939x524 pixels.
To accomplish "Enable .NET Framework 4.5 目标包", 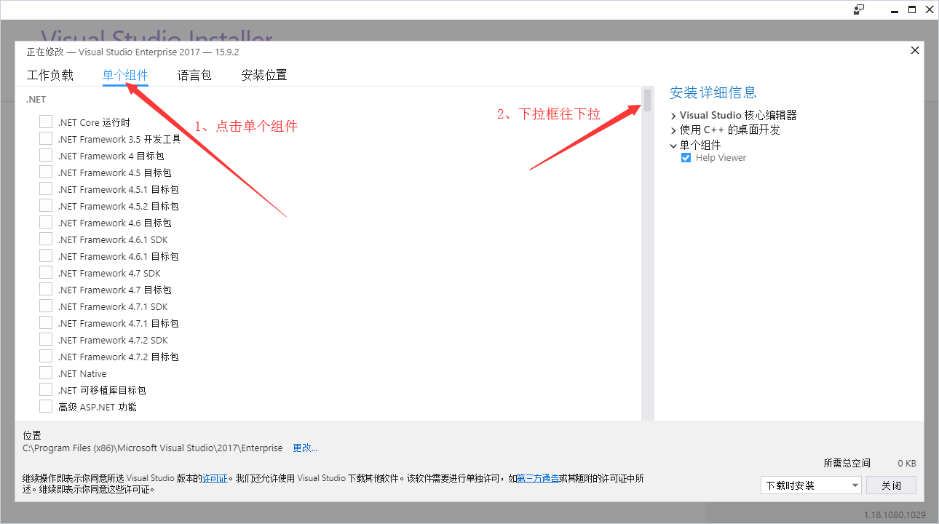I will (x=46, y=172).
